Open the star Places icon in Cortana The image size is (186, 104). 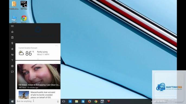pyautogui.click(x=12, y=49)
